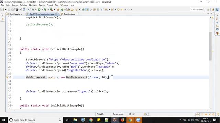
Task: Toggle the highlighted Word Wrap toolbar button
Action: 87,10
